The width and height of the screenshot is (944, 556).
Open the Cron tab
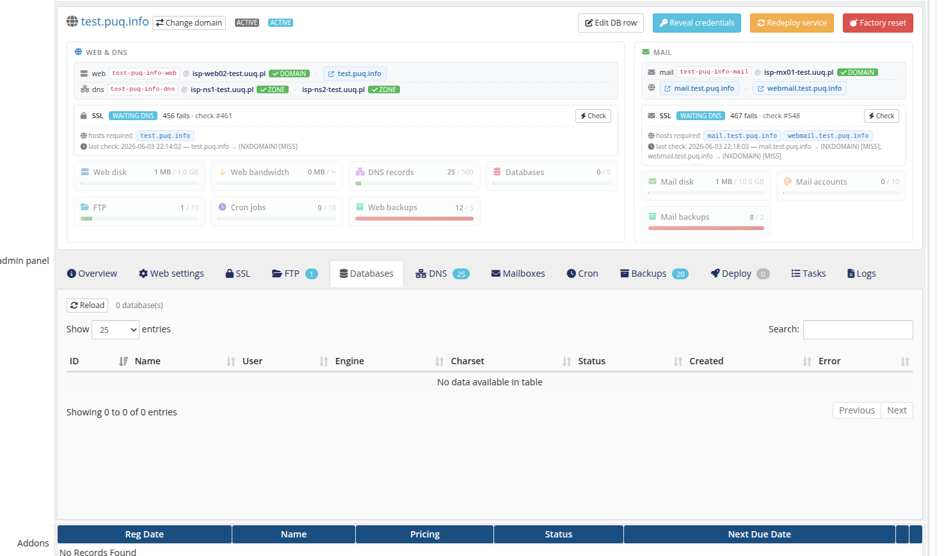(582, 274)
